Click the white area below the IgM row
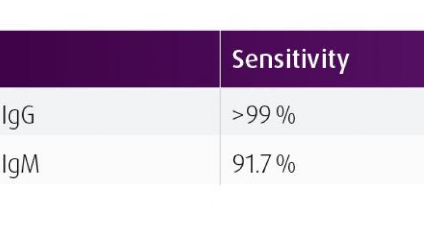 click(211, 210)
